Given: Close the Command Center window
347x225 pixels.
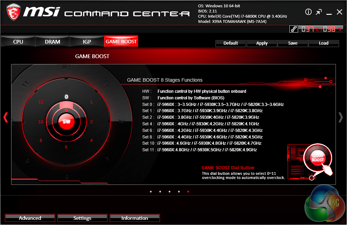Looking at the screenshot, I should click(339, 12).
